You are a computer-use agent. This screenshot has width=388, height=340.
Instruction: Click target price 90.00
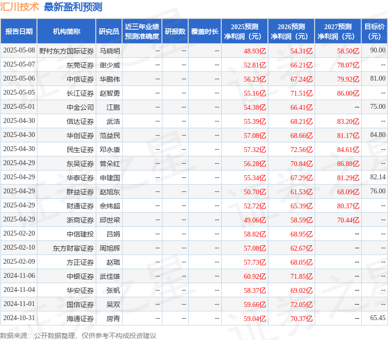(x=378, y=51)
